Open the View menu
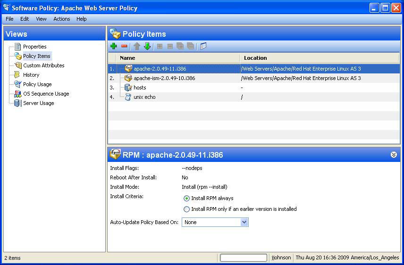The height and width of the screenshot is (265, 404). (41, 19)
